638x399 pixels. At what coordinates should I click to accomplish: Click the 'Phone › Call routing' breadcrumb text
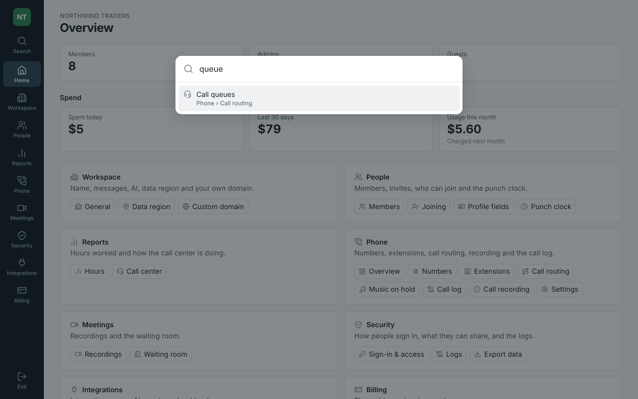(224, 103)
